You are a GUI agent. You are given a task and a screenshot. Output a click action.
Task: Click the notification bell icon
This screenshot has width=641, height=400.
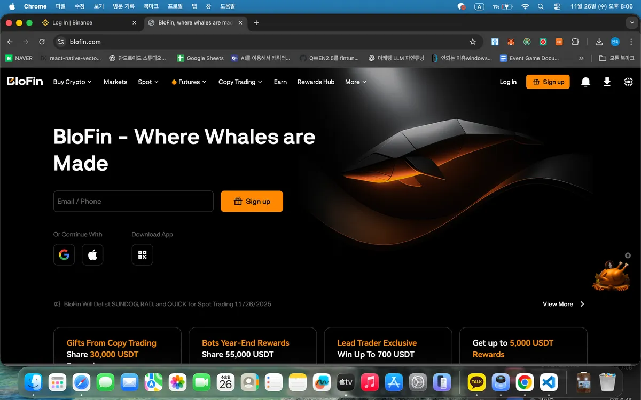[585, 82]
